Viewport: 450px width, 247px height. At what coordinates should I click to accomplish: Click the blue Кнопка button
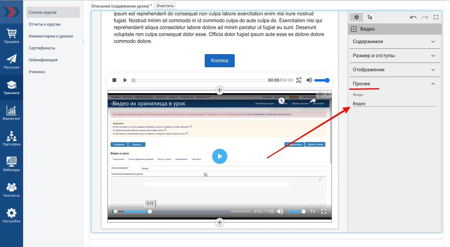pyautogui.click(x=219, y=61)
